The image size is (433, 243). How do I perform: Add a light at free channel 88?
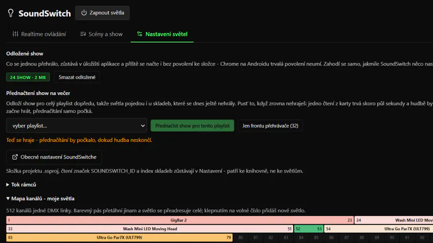tap(362, 238)
